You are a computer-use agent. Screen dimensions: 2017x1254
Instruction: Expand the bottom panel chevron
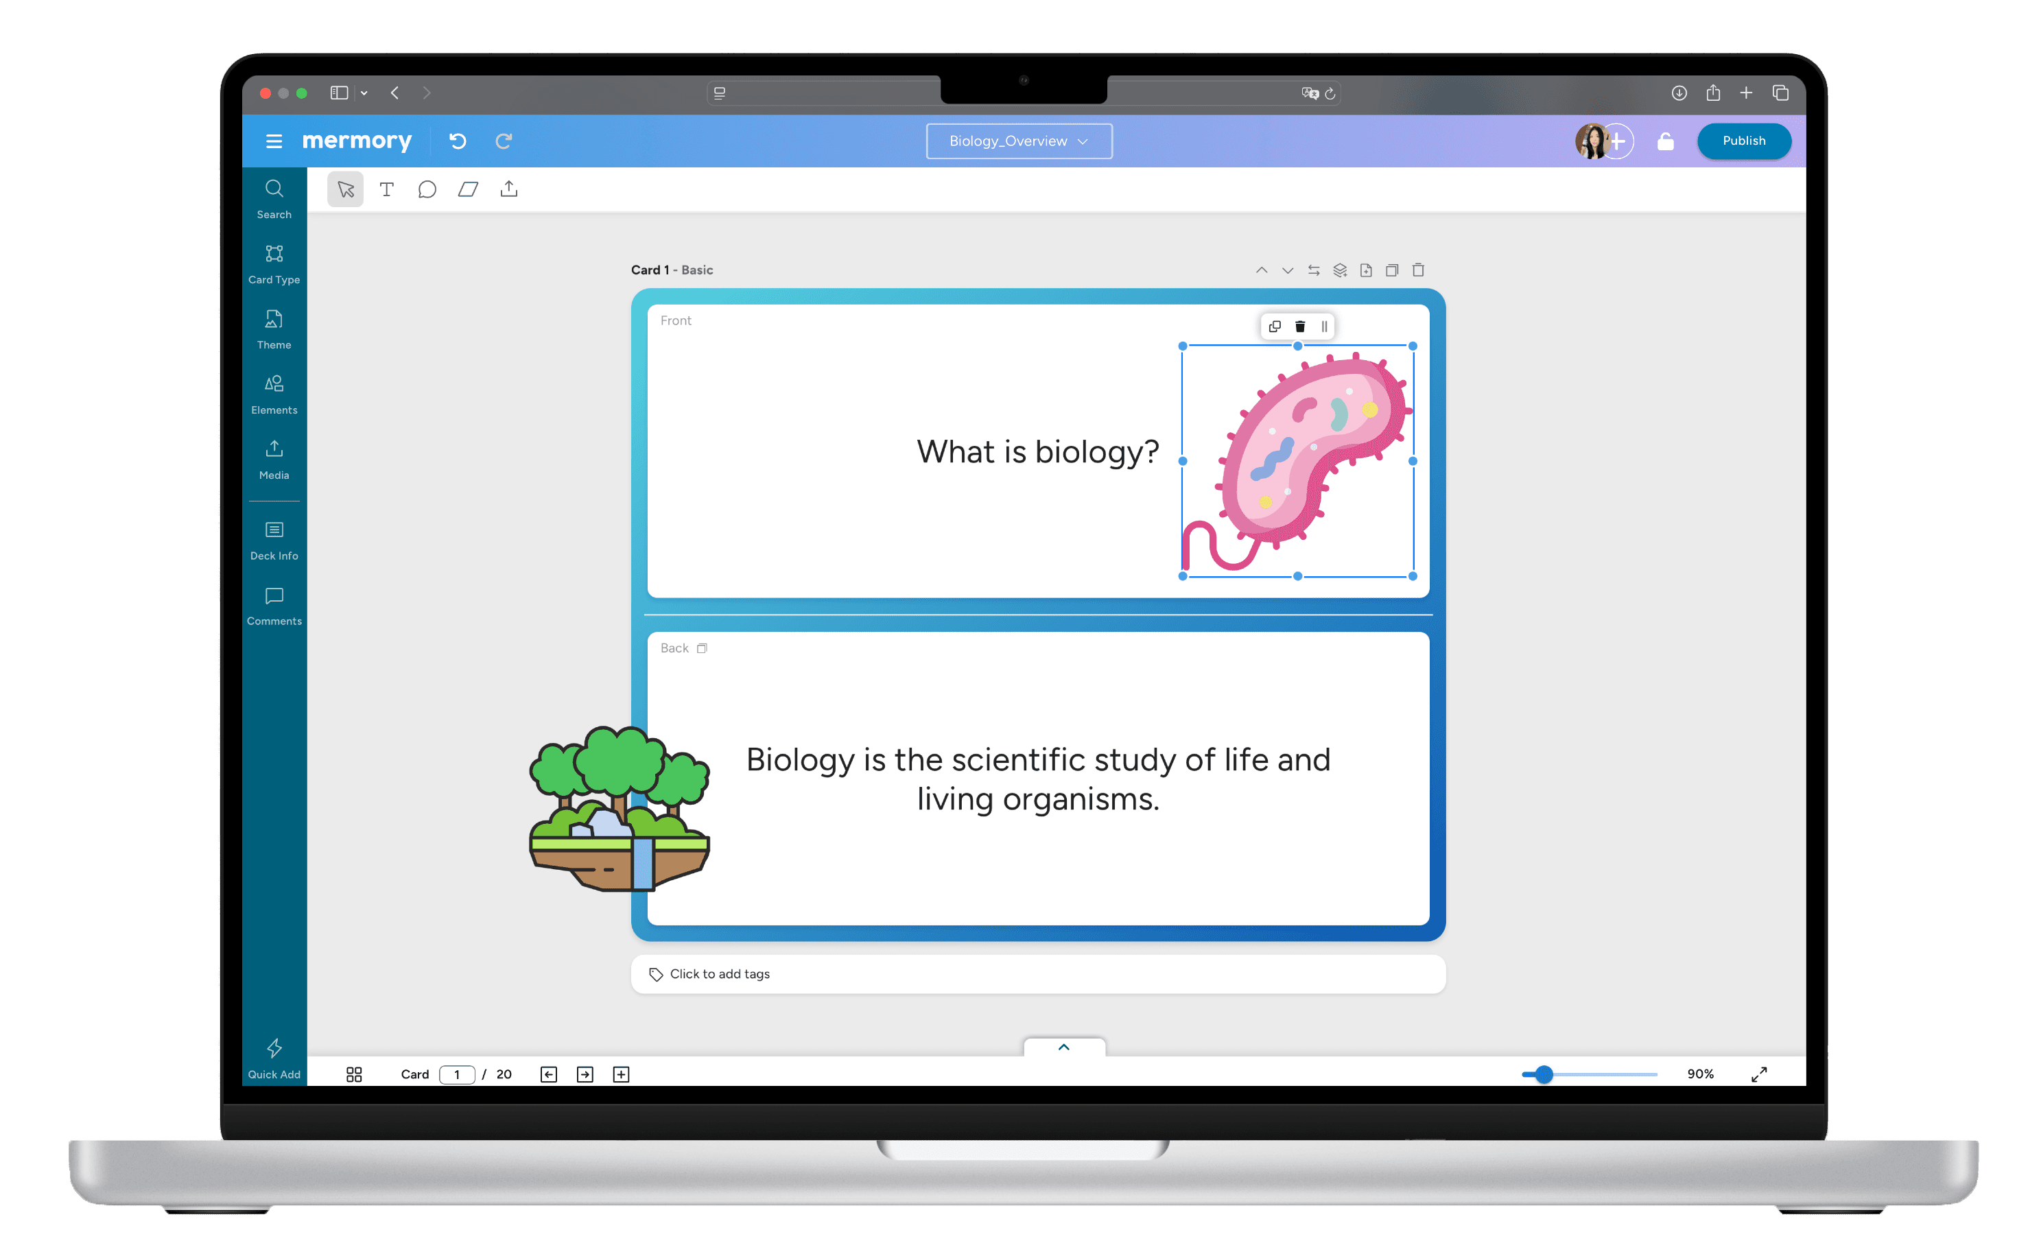[1064, 1047]
